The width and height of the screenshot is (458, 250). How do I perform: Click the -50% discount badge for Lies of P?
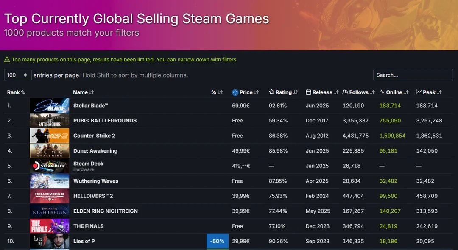point(218,241)
